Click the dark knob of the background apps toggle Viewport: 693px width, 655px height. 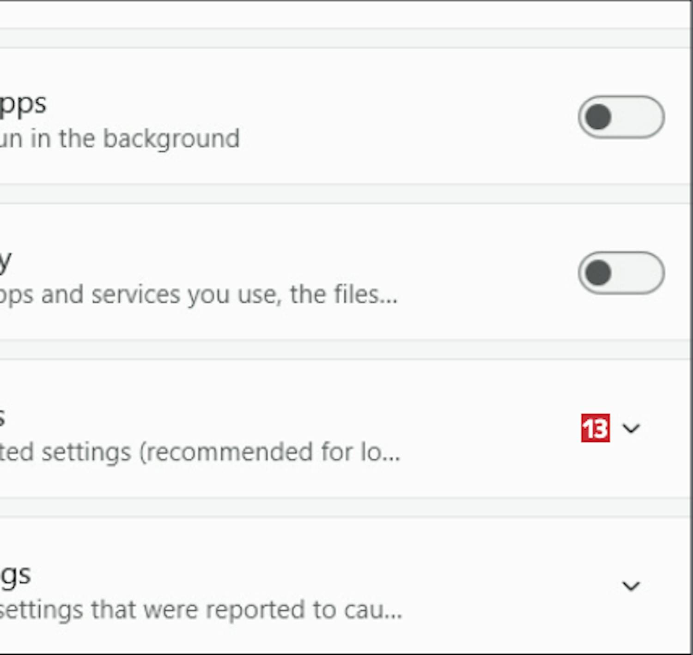[599, 117]
